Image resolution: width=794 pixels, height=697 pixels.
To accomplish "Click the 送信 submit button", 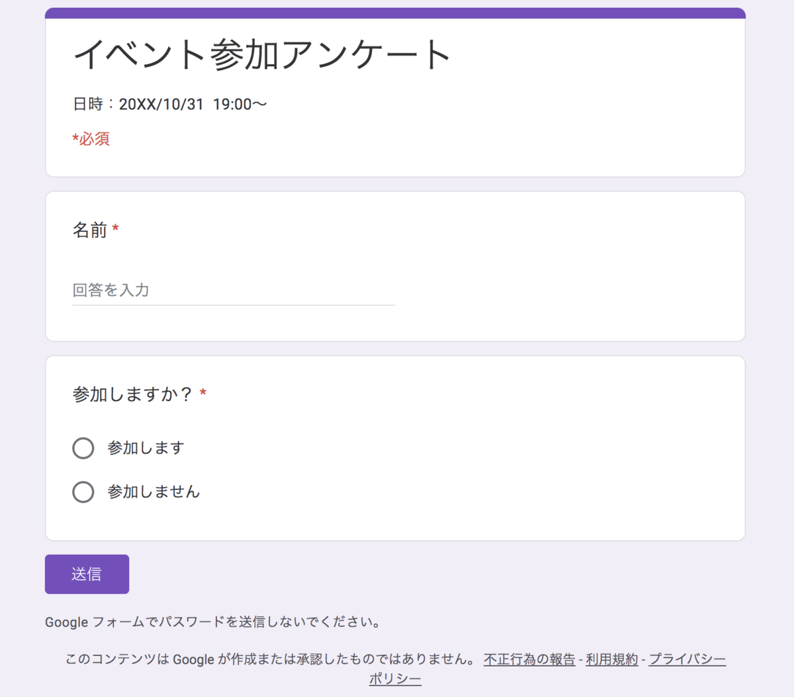I will tap(87, 574).
